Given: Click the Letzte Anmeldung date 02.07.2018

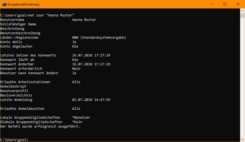Looking at the screenshot, I should [x=82, y=100].
